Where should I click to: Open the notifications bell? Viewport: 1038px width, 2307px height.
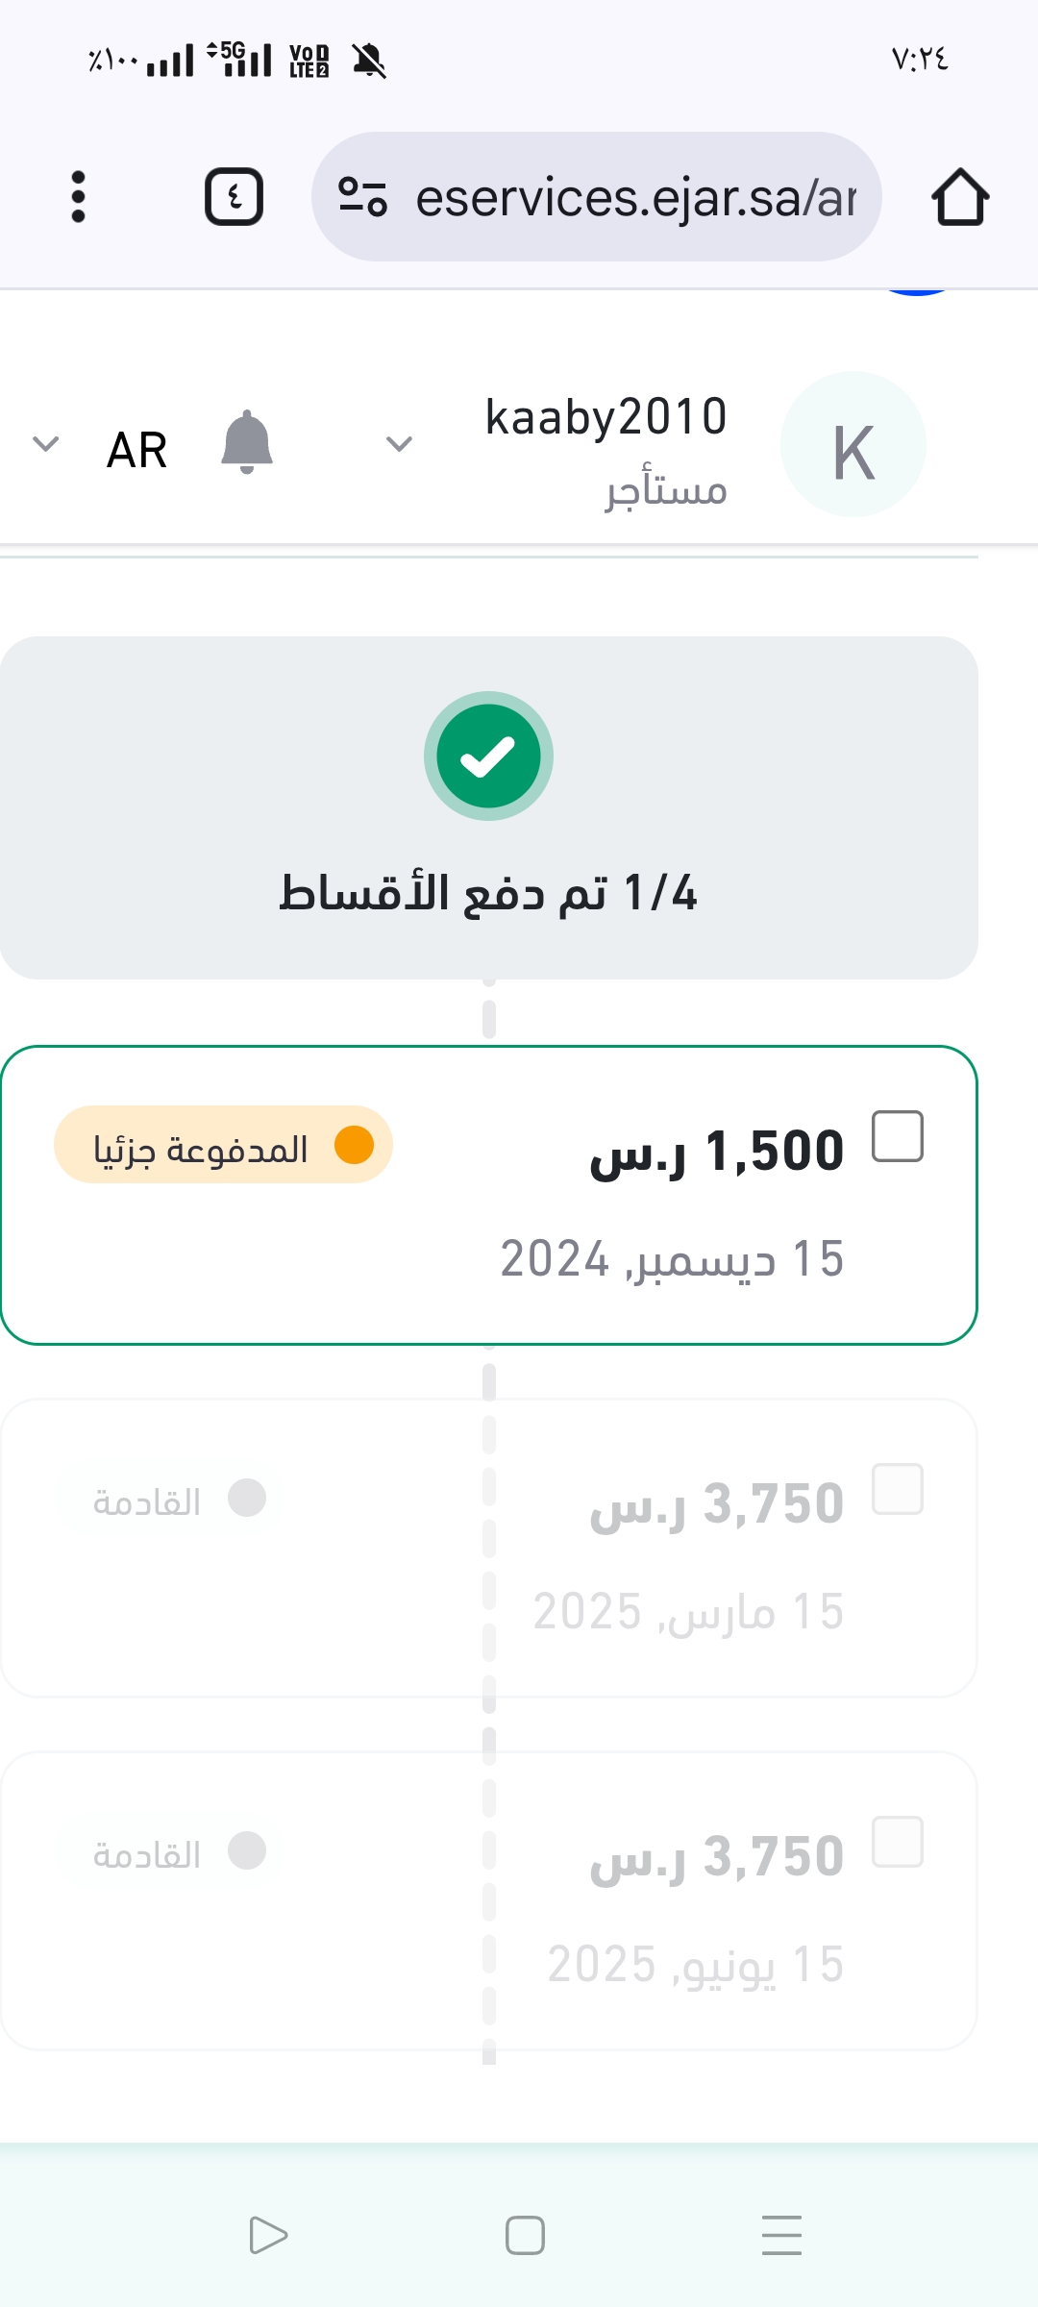(x=247, y=443)
